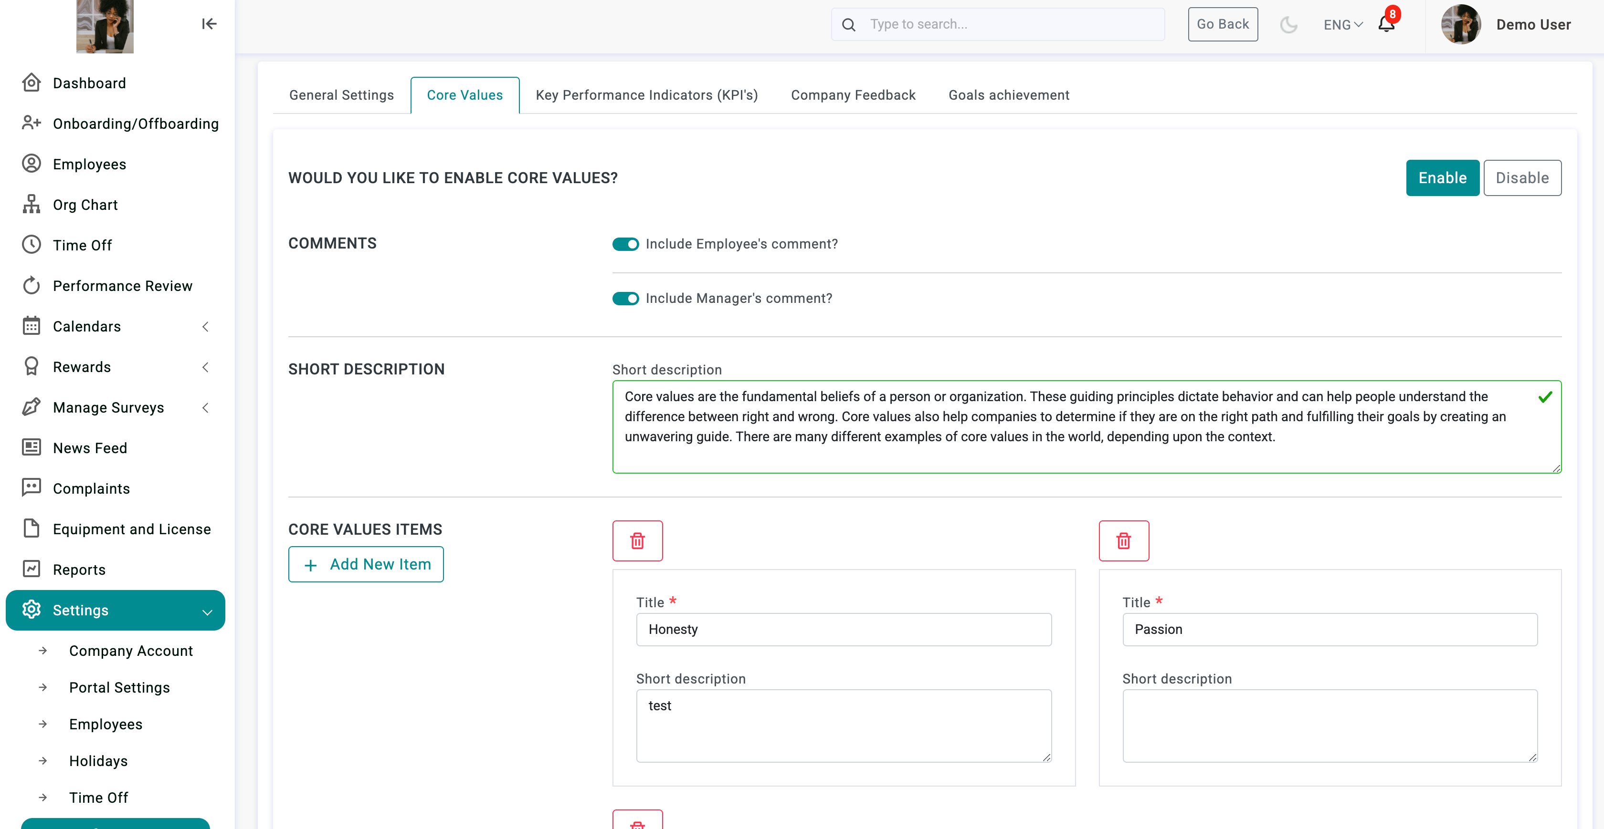Delete the Honesty core value item
This screenshot has height=829, width=1604.
pos(637,540)
